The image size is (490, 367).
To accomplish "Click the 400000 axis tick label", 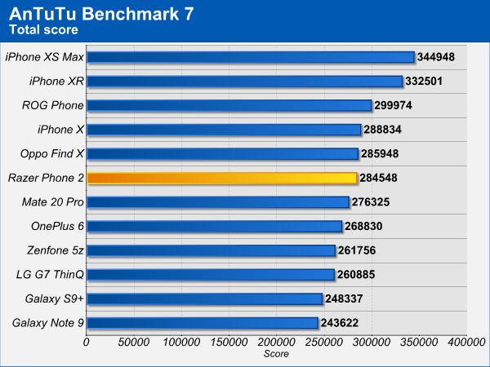I will (x=466, y=342).
